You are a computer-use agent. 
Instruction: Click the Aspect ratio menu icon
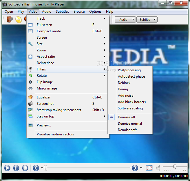click(x=30, y=57)
